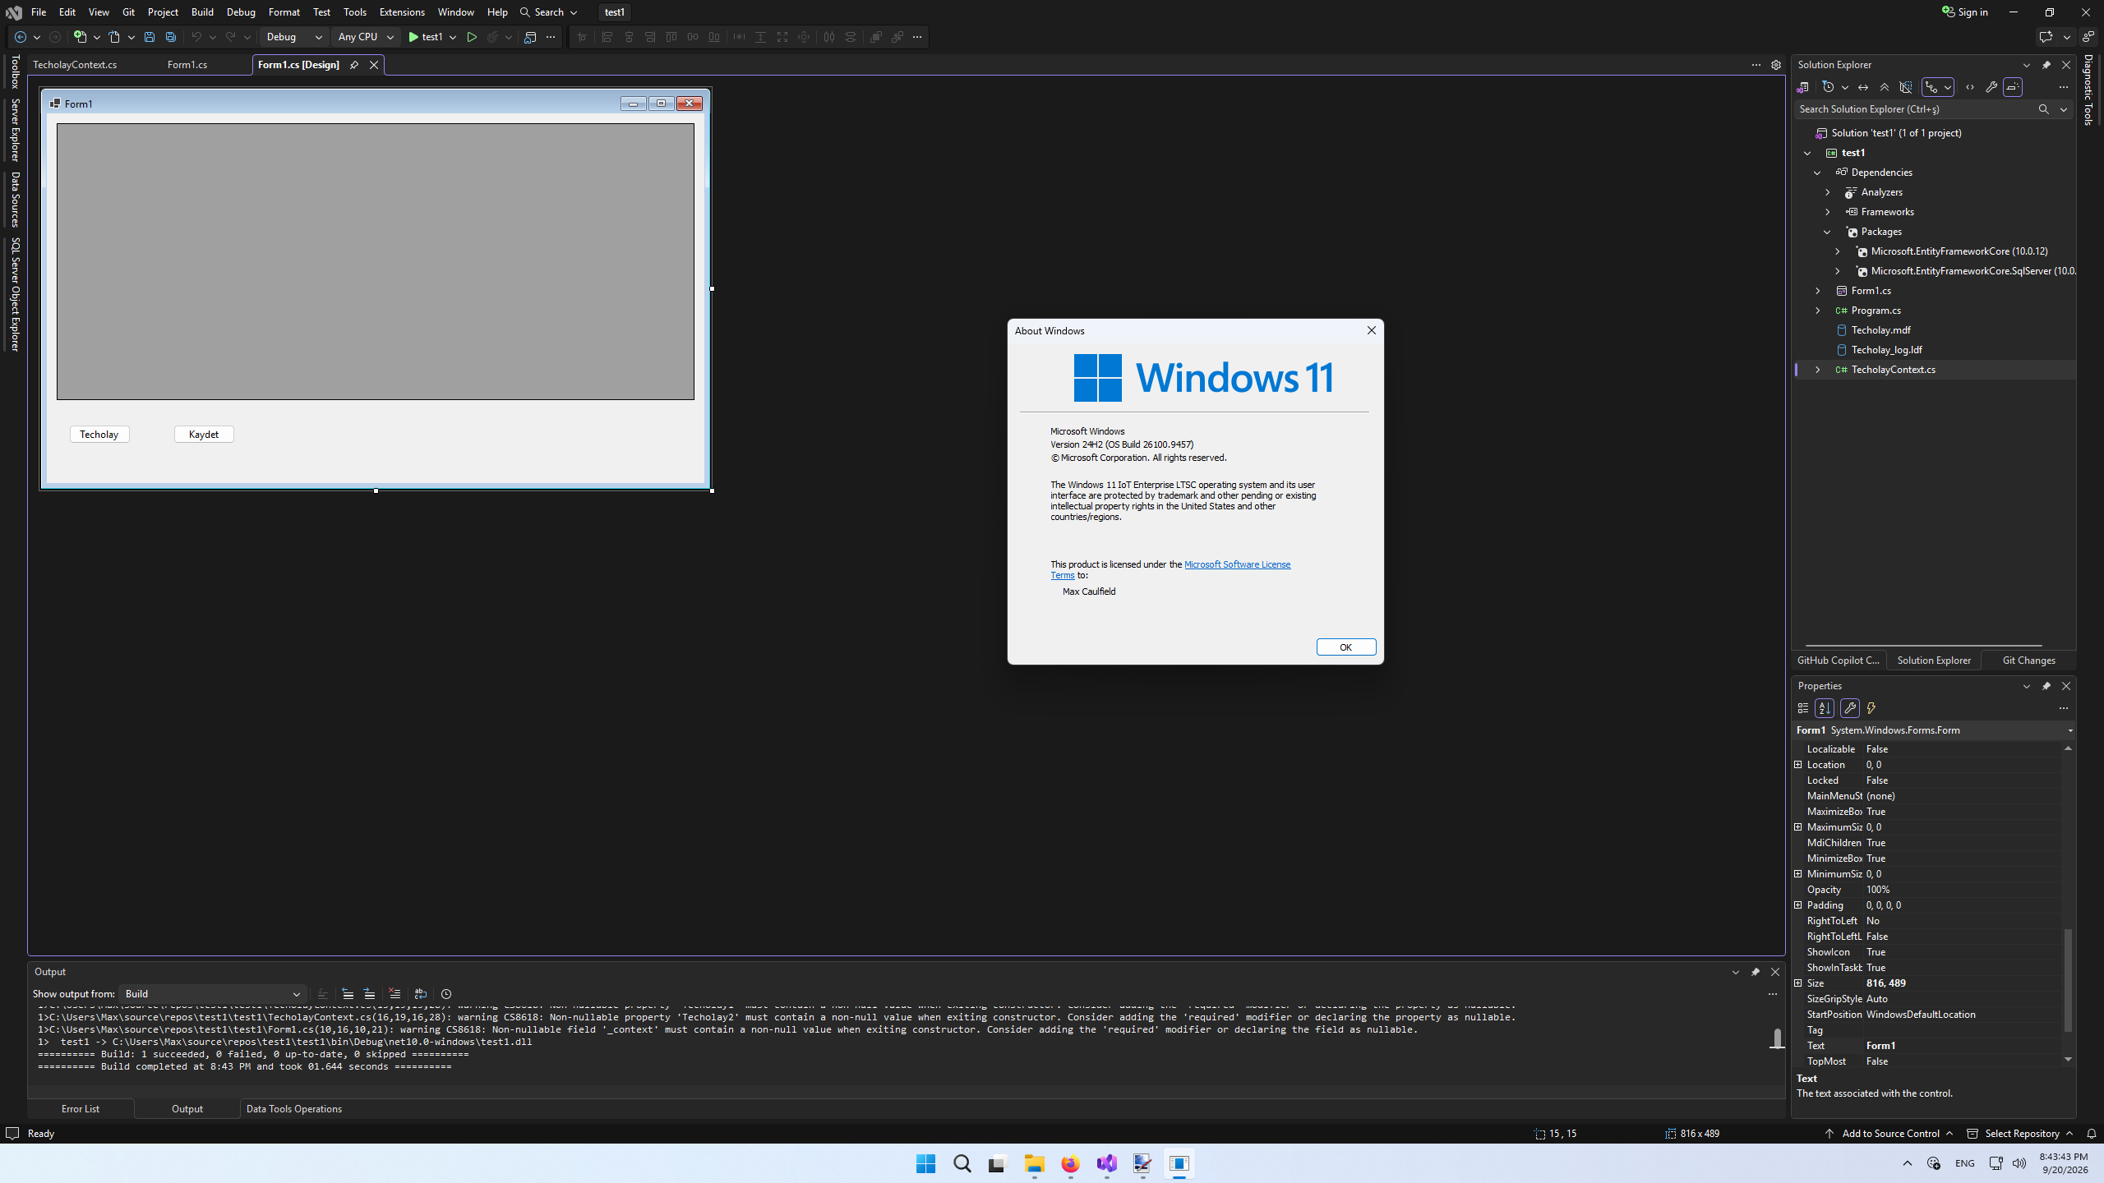Collapse the test1 project node
Image resolution: width=2104 pixels, height=1183 pixels.
pos(1807,153)
